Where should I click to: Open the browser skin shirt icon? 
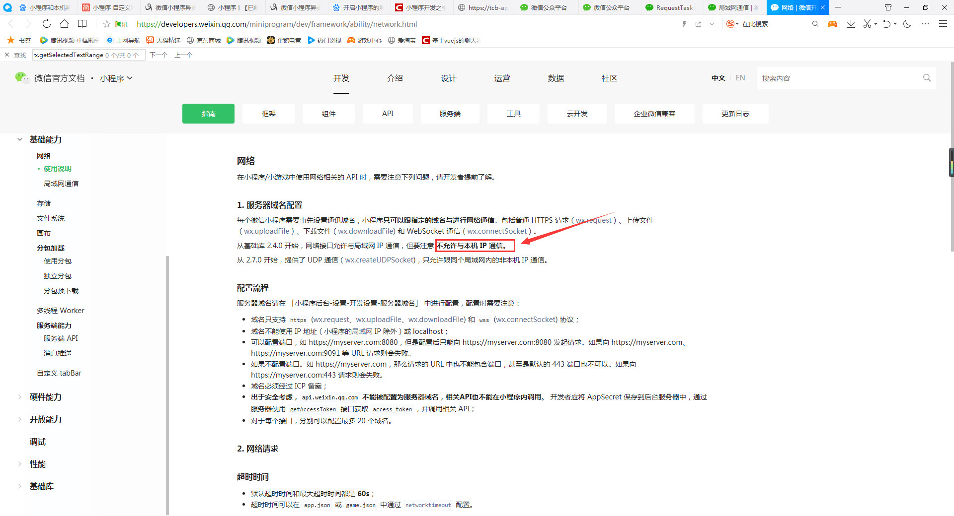pyautogui.click(x=888, y=7)
